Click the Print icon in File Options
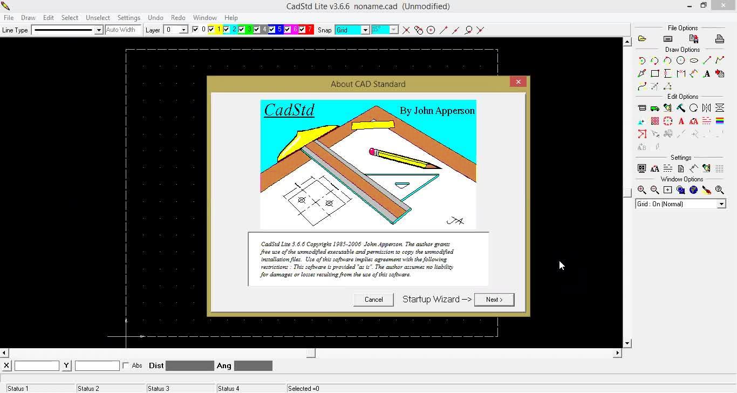Viewport: 737px width, 393px height. pos(720,39)
